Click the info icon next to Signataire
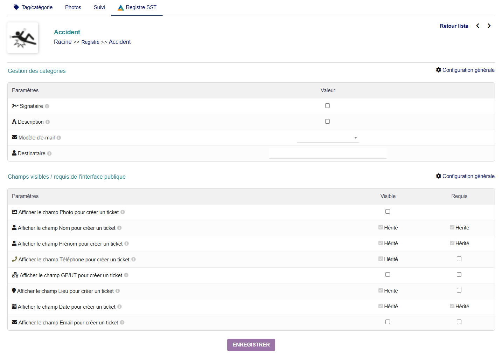 click(x=47, y=106)
